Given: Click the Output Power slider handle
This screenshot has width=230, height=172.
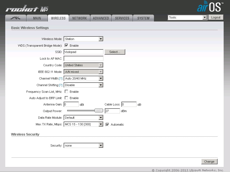Looking at the screenshot, I should [99, 111].
